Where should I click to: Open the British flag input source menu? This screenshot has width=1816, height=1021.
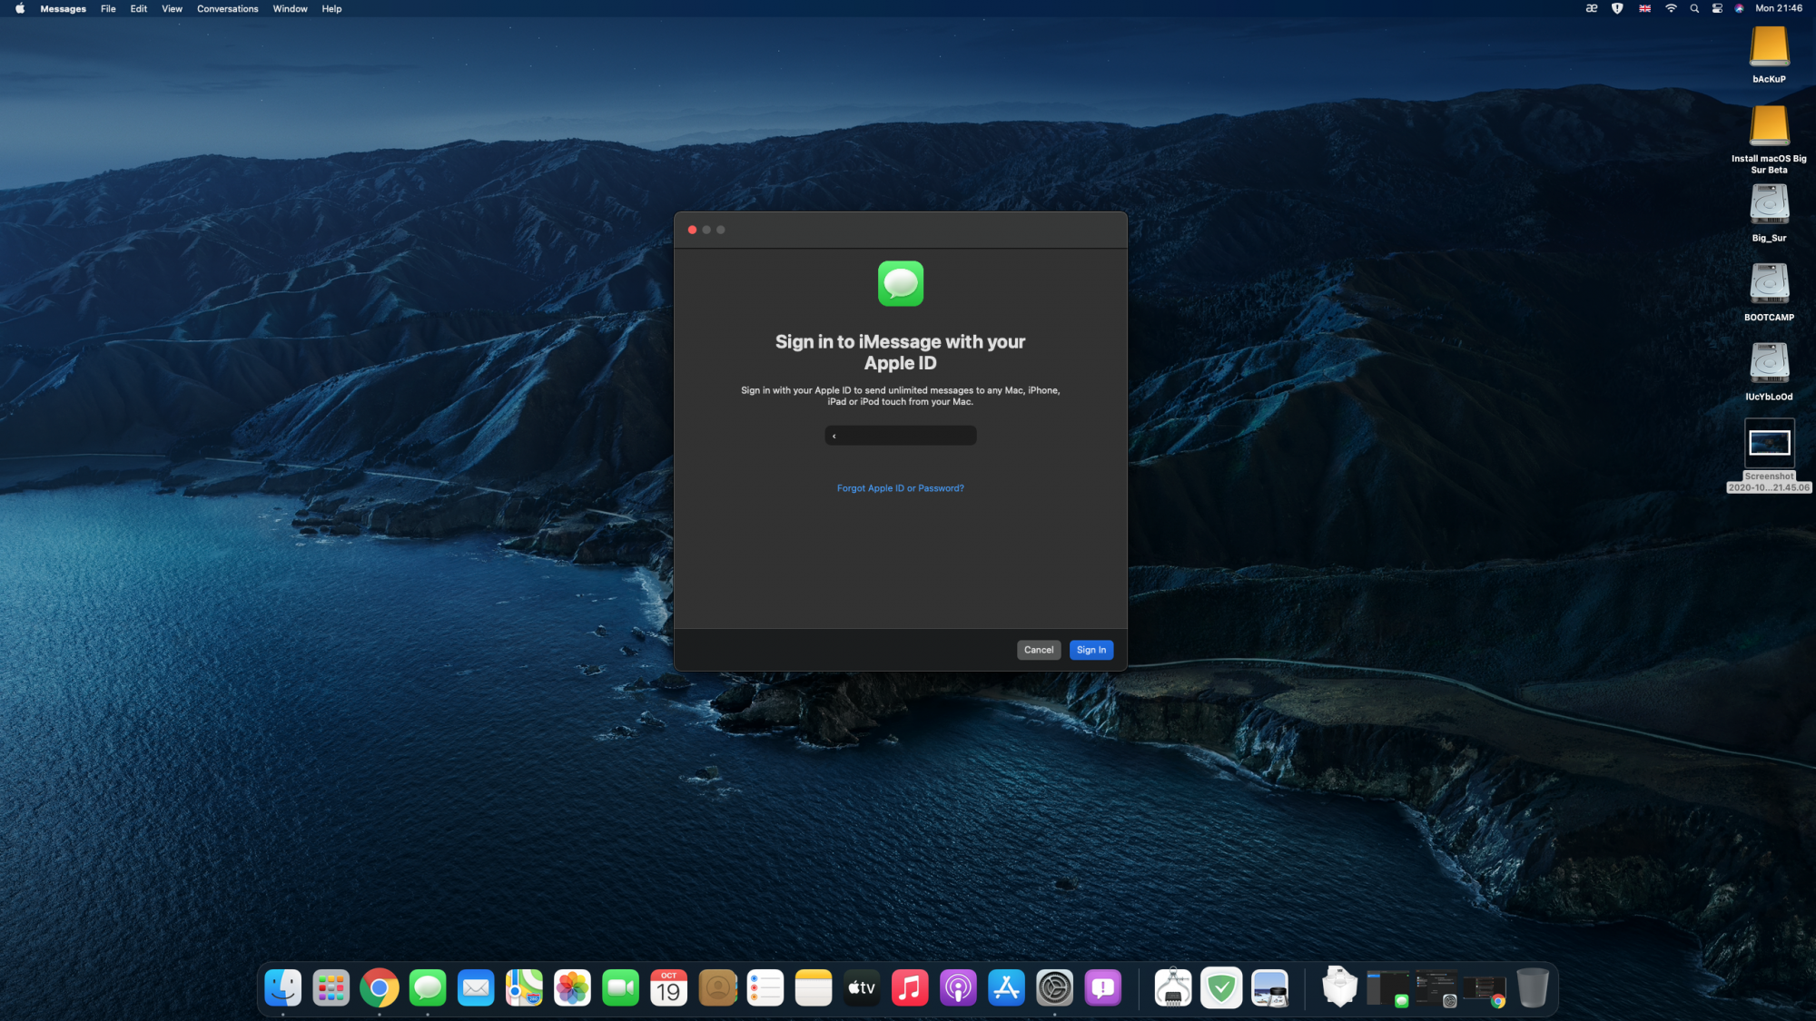(1644, 8)
